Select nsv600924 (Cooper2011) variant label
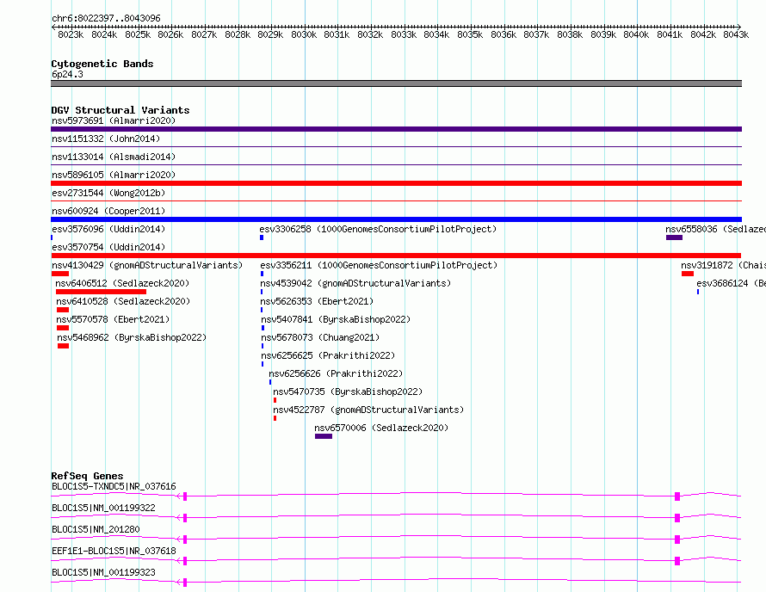 coord(108,211)
